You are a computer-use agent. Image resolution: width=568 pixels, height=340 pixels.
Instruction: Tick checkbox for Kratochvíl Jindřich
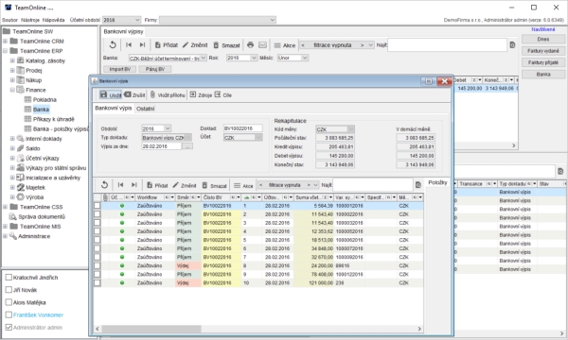click(x=9, y=278)
